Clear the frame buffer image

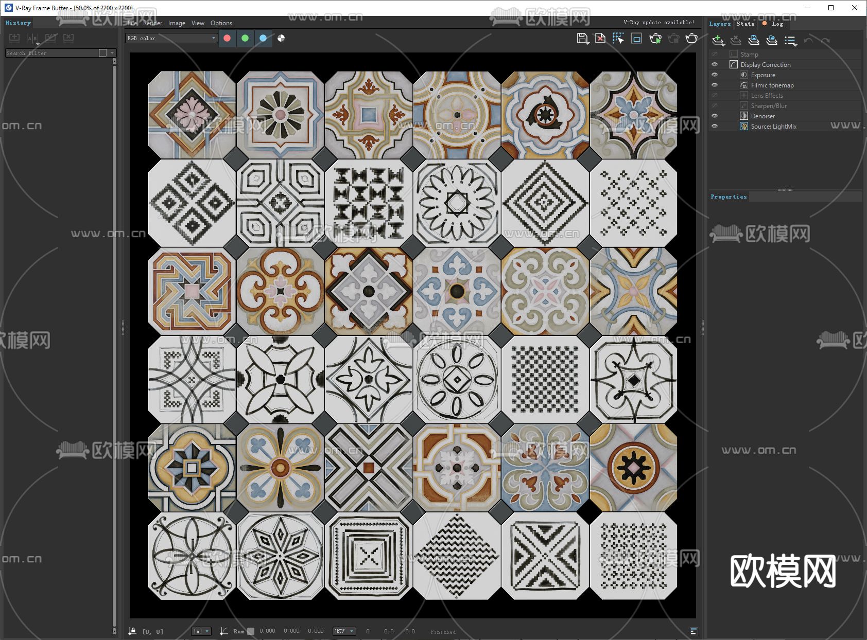click(x=600, y=39)
